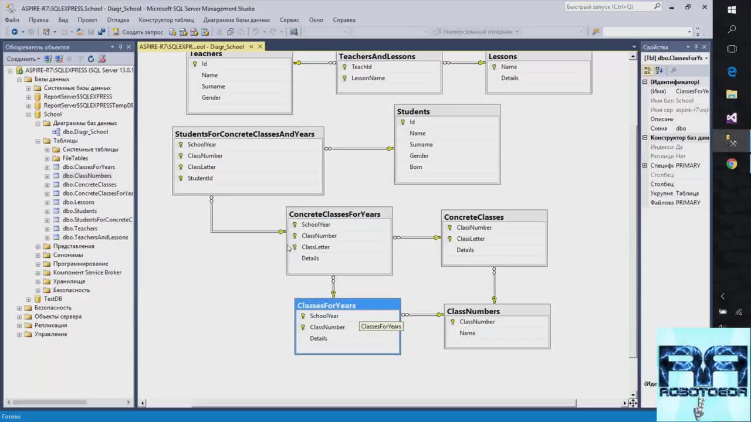The image size is (751, 422).
Task: Pin the Object Explorer panel
Action: 121,47
